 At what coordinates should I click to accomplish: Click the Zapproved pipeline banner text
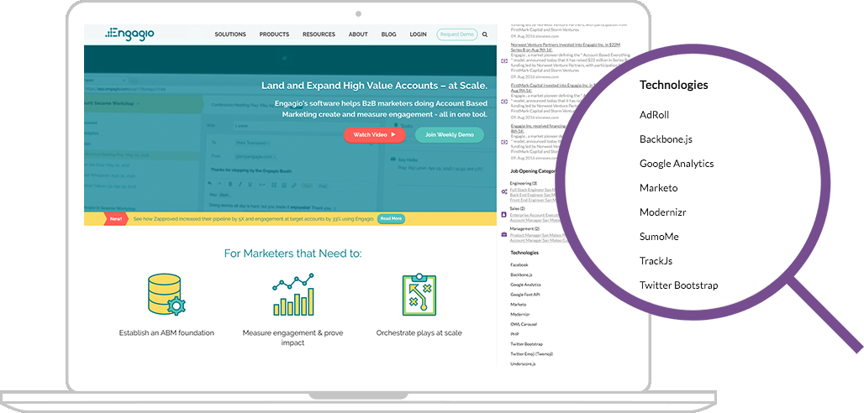click(254, 218)
